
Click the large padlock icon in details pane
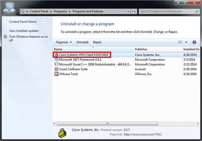[62, 133]
